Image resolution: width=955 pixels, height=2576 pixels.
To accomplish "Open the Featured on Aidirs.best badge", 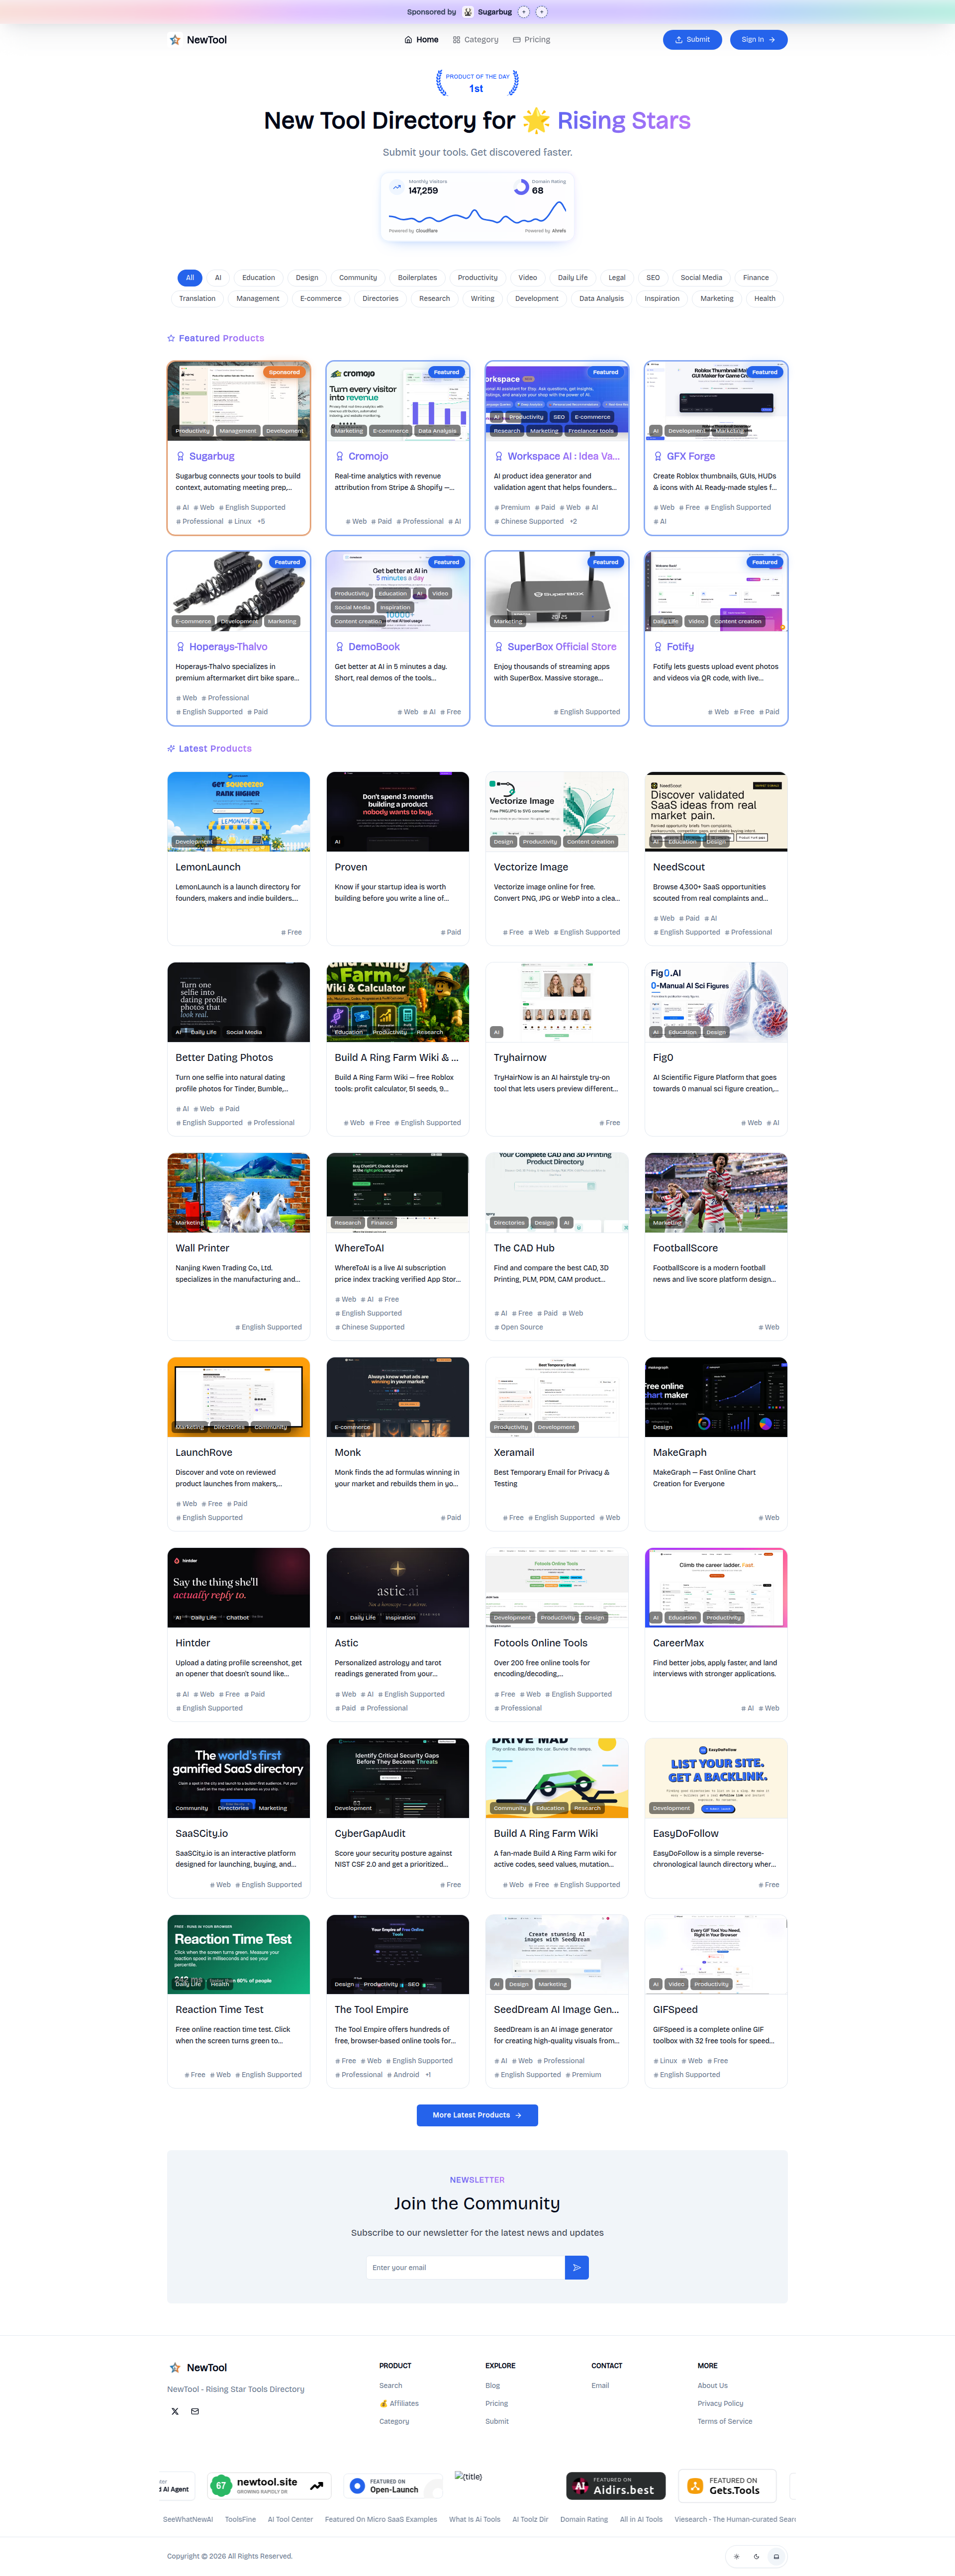I will click(x=615, y=2485).
